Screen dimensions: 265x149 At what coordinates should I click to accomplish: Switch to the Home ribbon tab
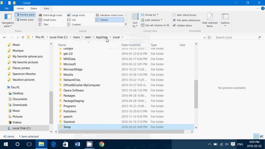[20, 8]
